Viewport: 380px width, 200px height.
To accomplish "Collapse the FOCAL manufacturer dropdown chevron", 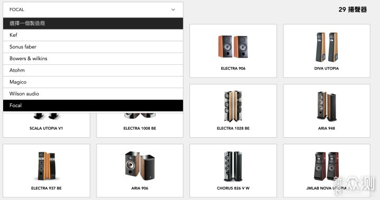I will (173, 9).
